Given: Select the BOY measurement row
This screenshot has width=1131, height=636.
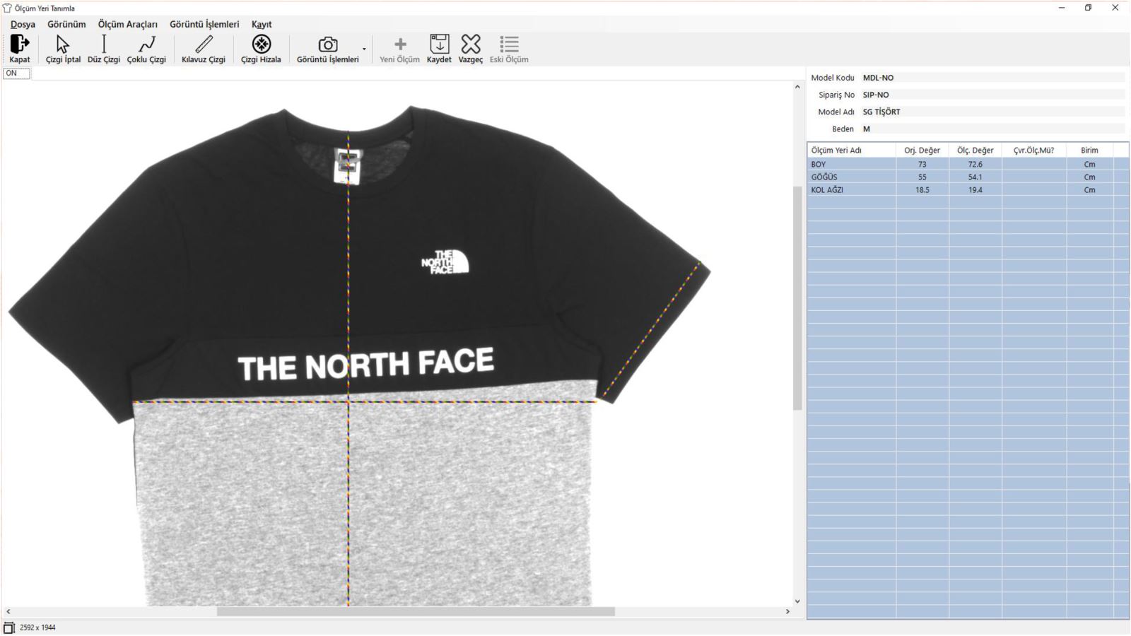Looking at the screenshot, I should 968,164.
